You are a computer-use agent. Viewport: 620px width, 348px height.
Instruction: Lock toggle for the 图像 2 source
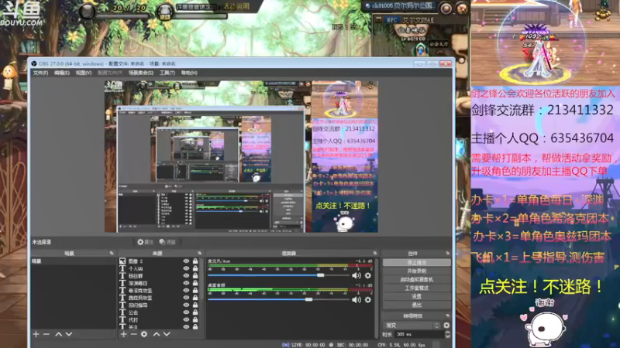[x=195, y=261]
